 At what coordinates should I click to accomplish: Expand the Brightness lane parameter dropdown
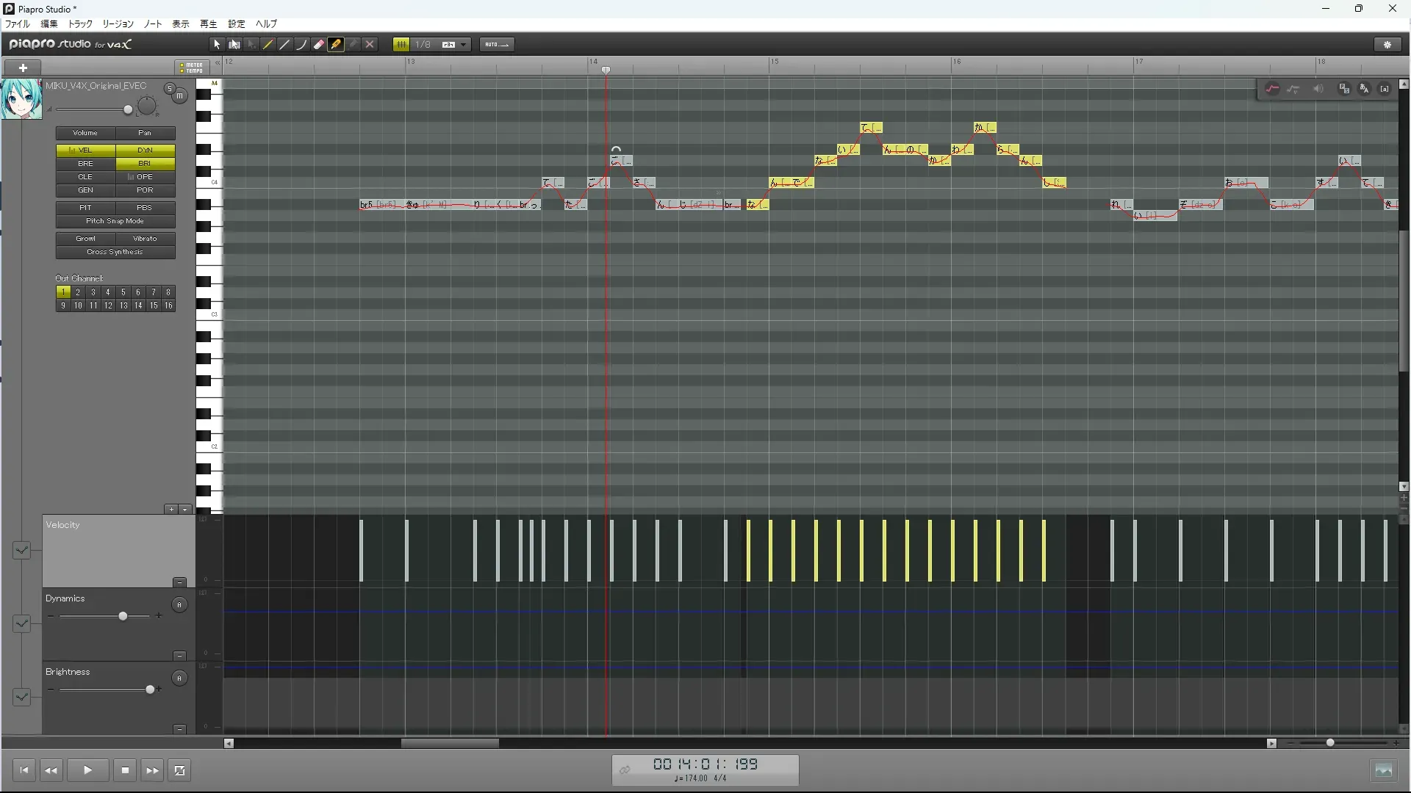[21, 697]
